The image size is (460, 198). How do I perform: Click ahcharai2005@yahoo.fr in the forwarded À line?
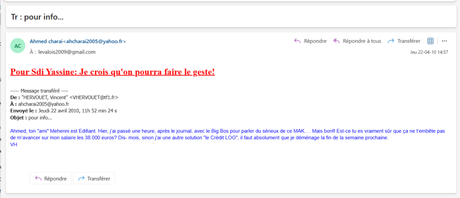pos(46,104)
